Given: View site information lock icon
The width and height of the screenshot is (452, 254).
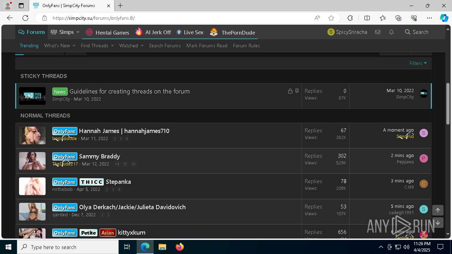Looking at the screenshot, I should (x=44, y=18).
